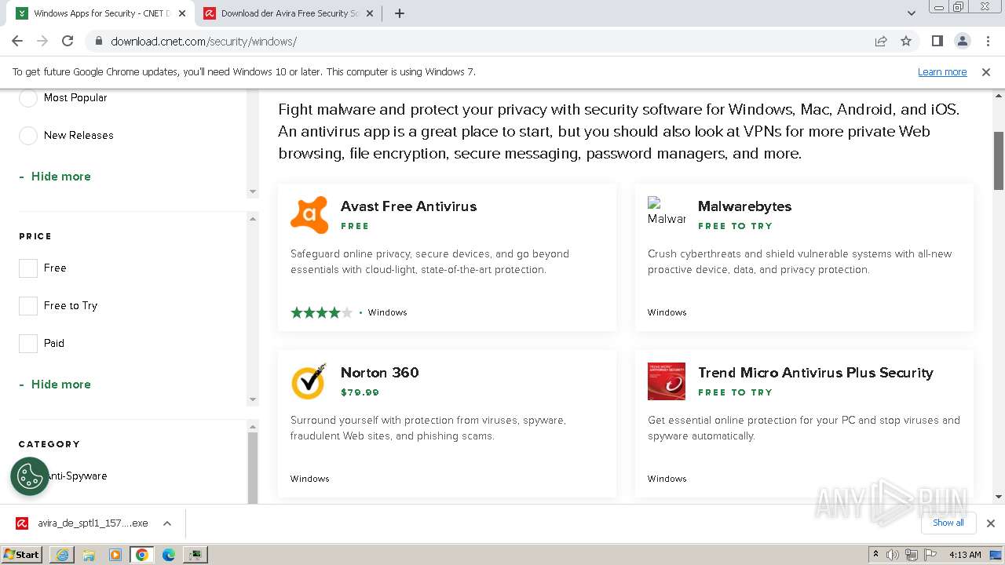Screen dimensions: 1005x565
Task: Open Chrome profile avatar menu
Action: 962,41
